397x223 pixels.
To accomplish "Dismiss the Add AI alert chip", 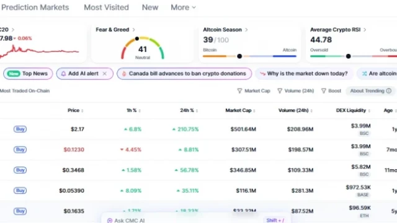I will [105, 74].
